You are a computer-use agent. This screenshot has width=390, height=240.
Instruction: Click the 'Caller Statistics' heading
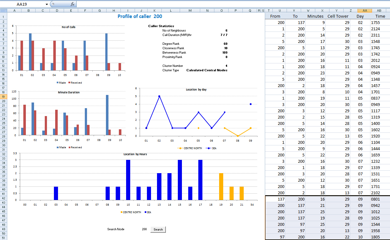coord(161,26)
